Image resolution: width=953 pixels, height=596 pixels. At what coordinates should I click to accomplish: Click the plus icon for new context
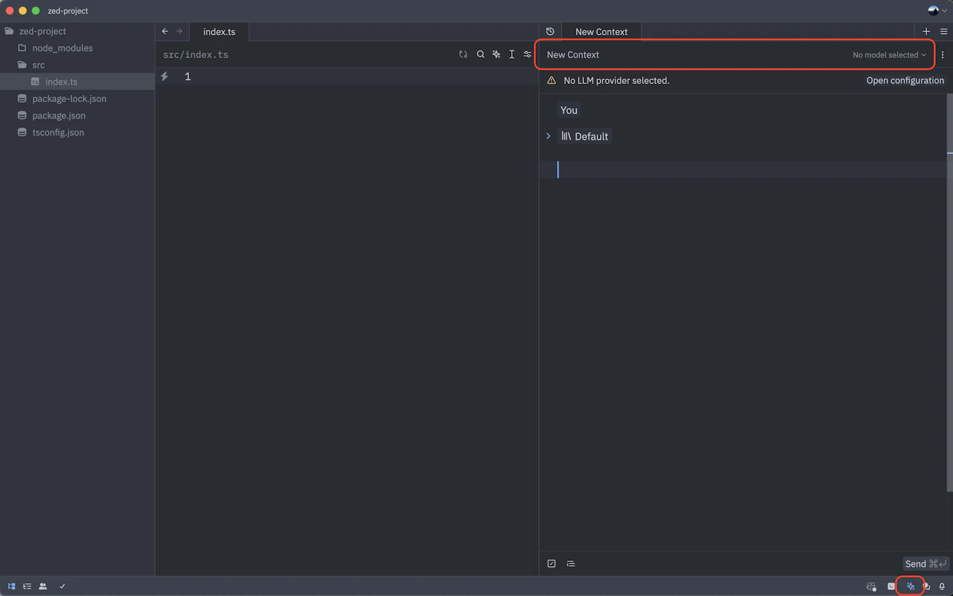click(926, 31)
